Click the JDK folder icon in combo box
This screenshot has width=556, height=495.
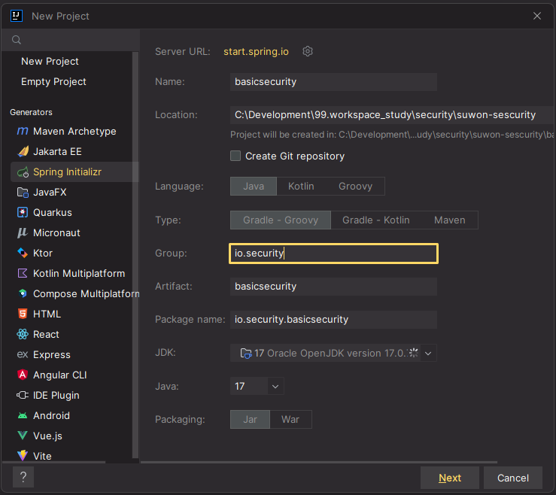[x=246, y=353]
